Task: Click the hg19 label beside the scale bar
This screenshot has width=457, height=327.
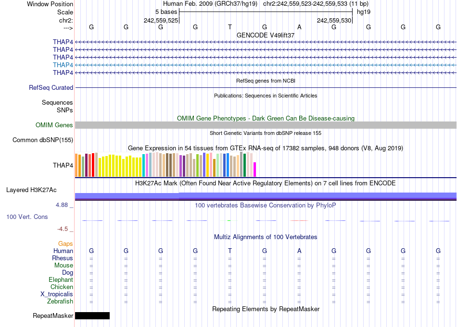Action: pos(364,12)
